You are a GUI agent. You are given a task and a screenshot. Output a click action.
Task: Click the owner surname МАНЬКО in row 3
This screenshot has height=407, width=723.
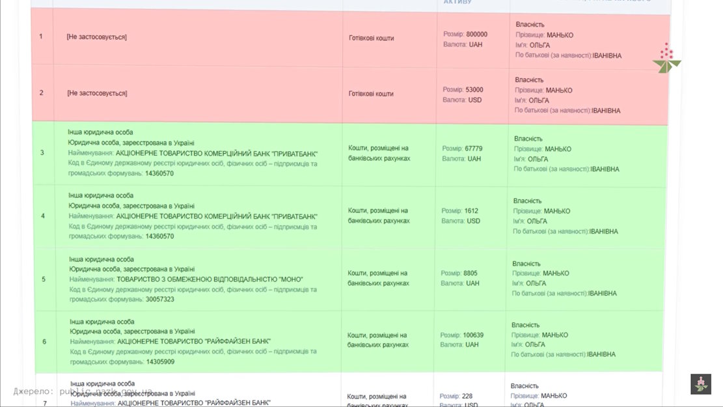558,149
